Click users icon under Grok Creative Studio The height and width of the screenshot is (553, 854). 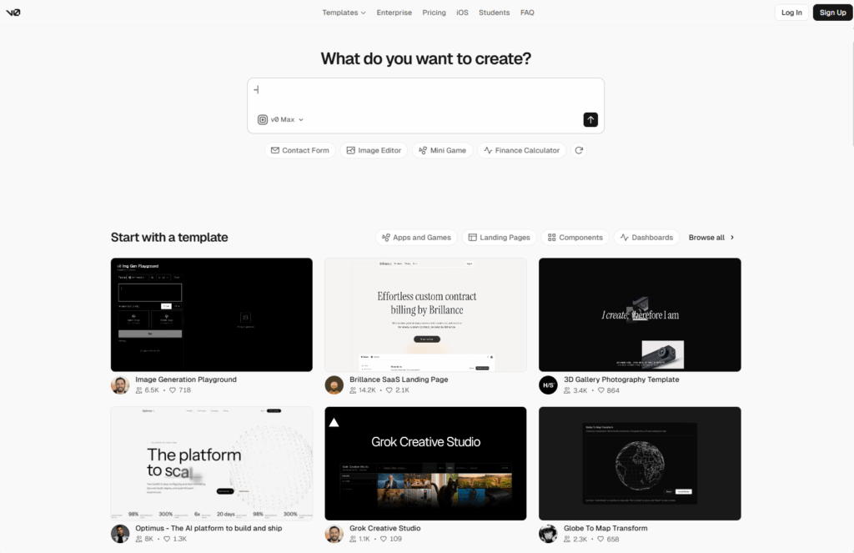point(353,539)
